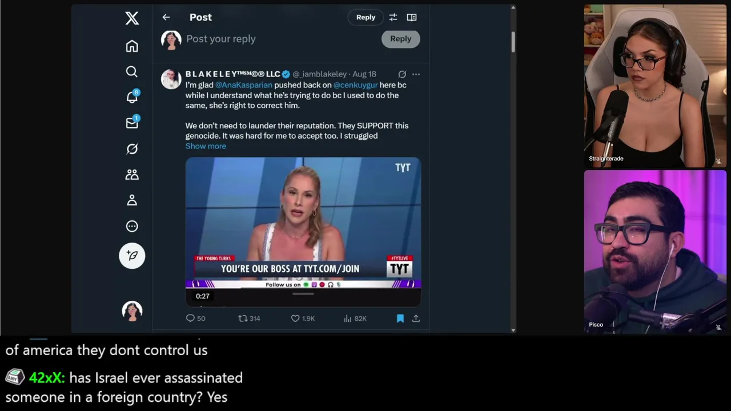Expand the More circle menu in sidebar
The width and height of the screenshot is (731, 411).
pos(132,226)
